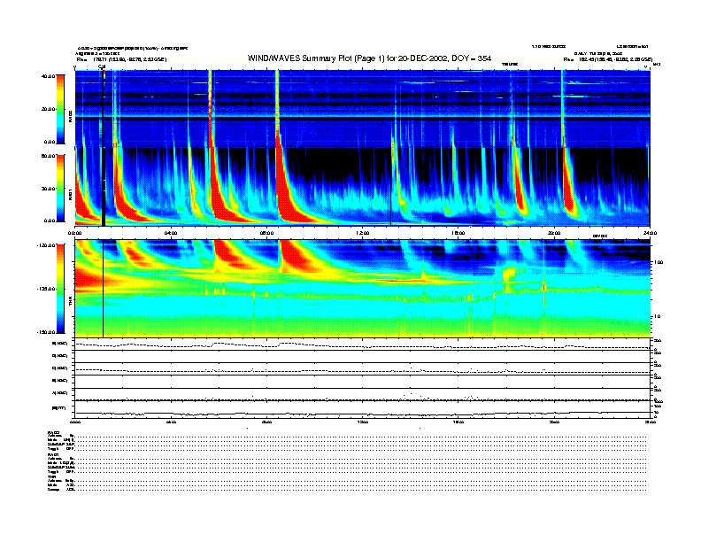
Task: Click 12:00 label below the RAD1 panel
Action: pos(363,233)
